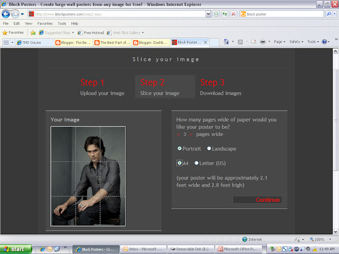Click the Internet security zone globe icon
This screenshot has width=339, height=254.
pyautogui.click(x=245, y=239)
